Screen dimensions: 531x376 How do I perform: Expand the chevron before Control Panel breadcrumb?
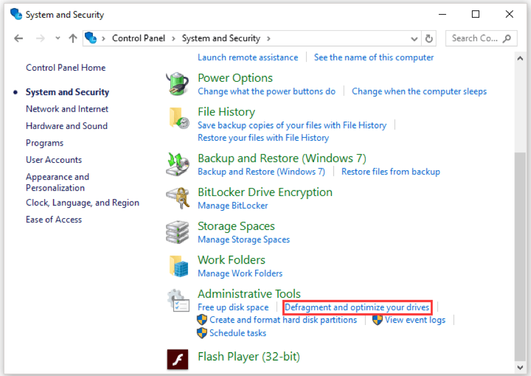[x=104, y=39]
